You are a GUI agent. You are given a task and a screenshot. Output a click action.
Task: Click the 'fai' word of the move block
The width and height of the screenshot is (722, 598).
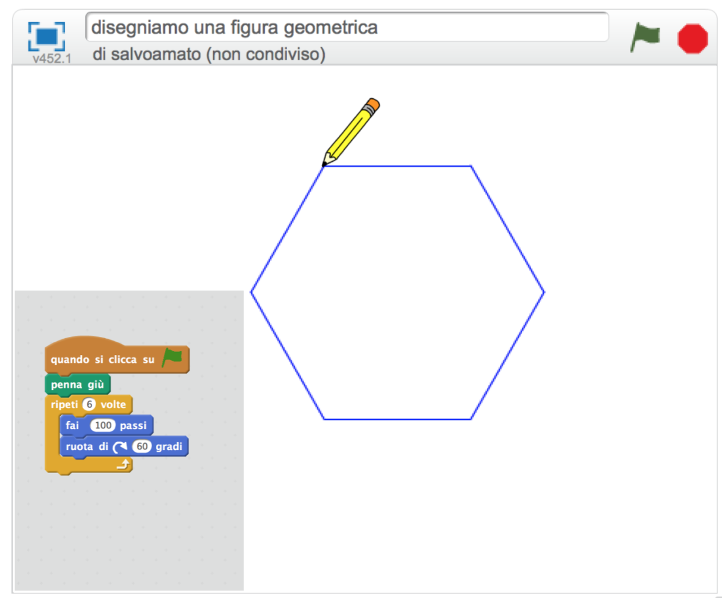click(x=73, y=425)
